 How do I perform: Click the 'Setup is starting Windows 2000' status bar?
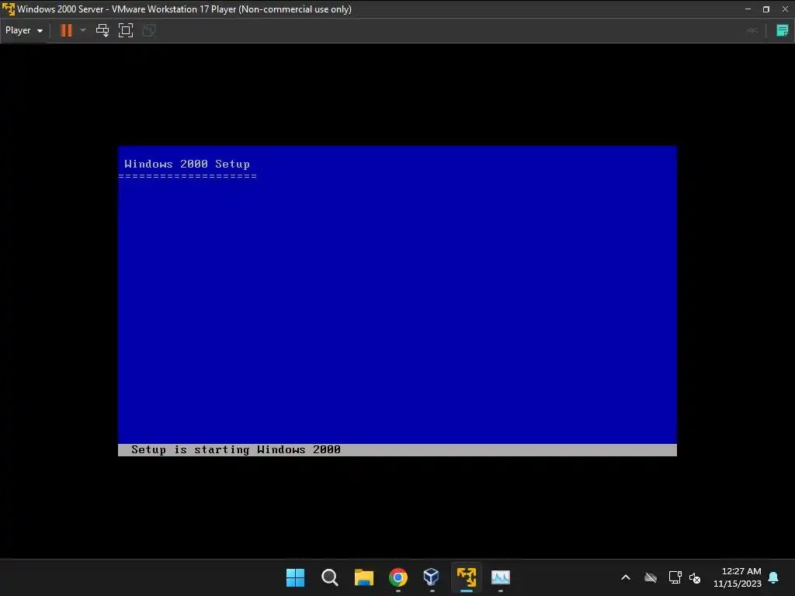tap(397, 450)
